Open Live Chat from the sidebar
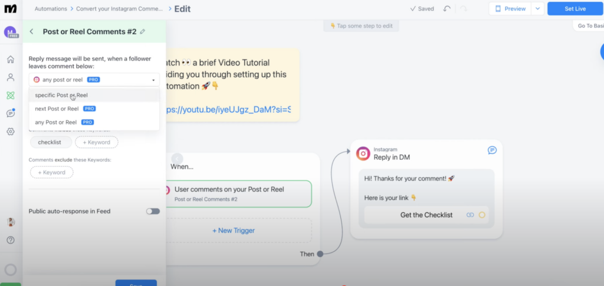Screen dimensions: 604x286 click(11, 113)
